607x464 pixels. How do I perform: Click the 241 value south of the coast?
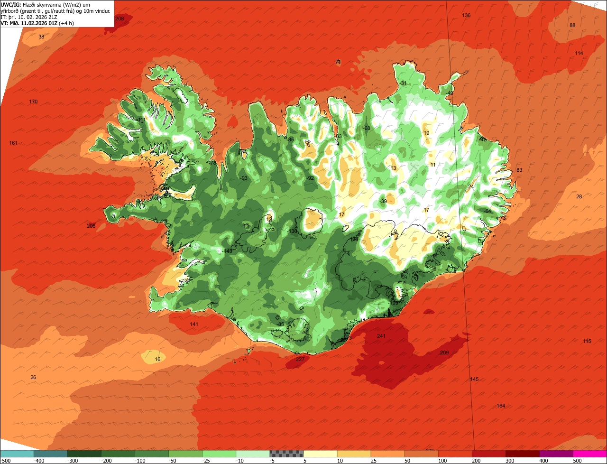tap(381, 336)
